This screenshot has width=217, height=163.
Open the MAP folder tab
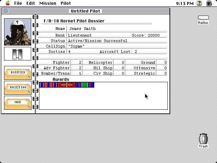[x=18, y=103]
